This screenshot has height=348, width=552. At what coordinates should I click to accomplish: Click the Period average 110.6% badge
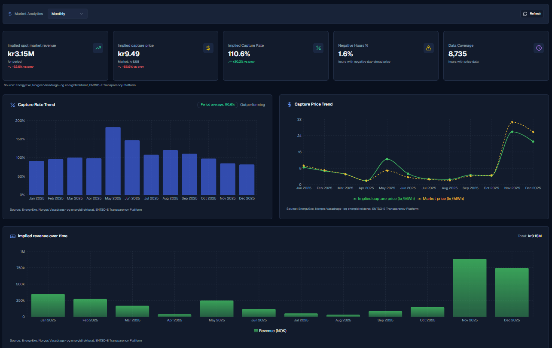point(217,105)
